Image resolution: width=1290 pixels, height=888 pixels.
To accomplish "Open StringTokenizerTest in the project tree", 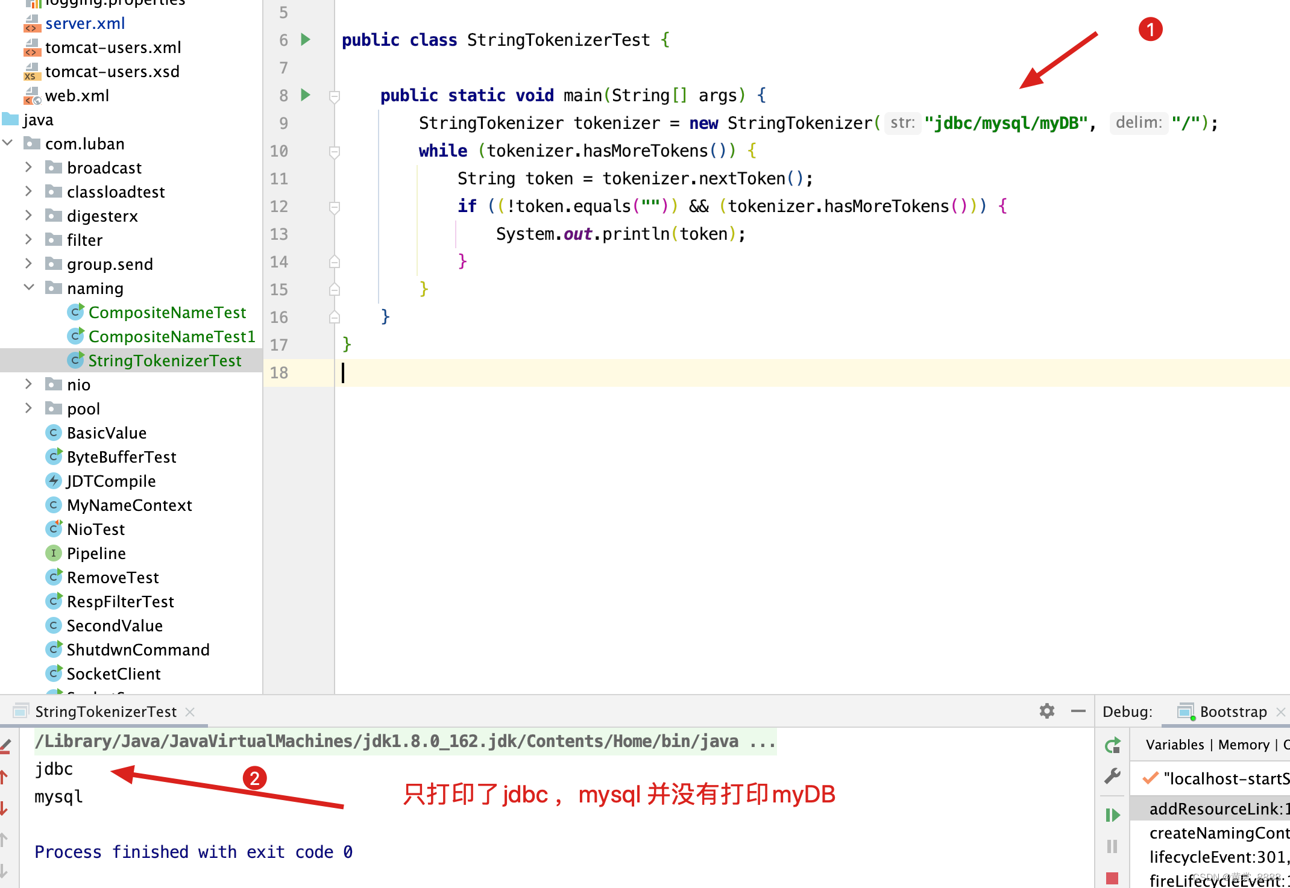I will [x=165, y=360].
